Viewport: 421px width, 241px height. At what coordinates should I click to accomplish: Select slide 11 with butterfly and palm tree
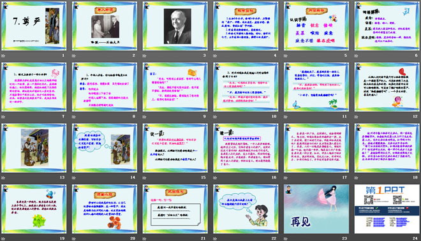click(316, 87)
